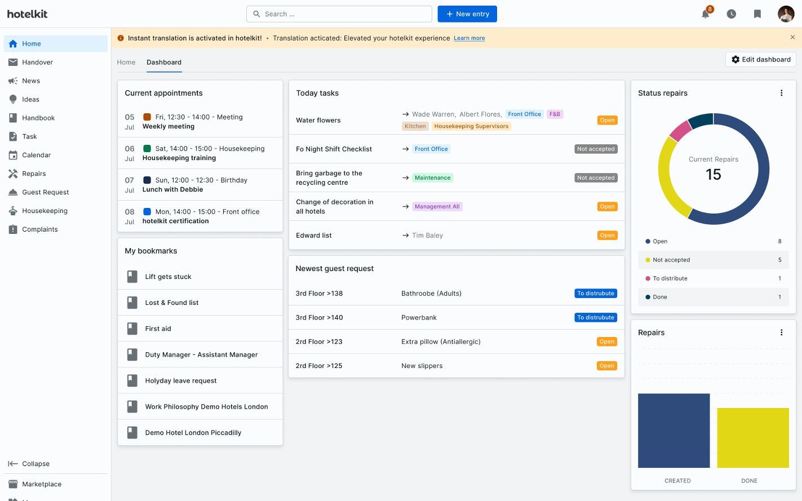Viewport: 802px width, 501px height.
Task: Click the Housekeeping icon in sidebar
Action: pyautogui.click(x=13, y=211)
